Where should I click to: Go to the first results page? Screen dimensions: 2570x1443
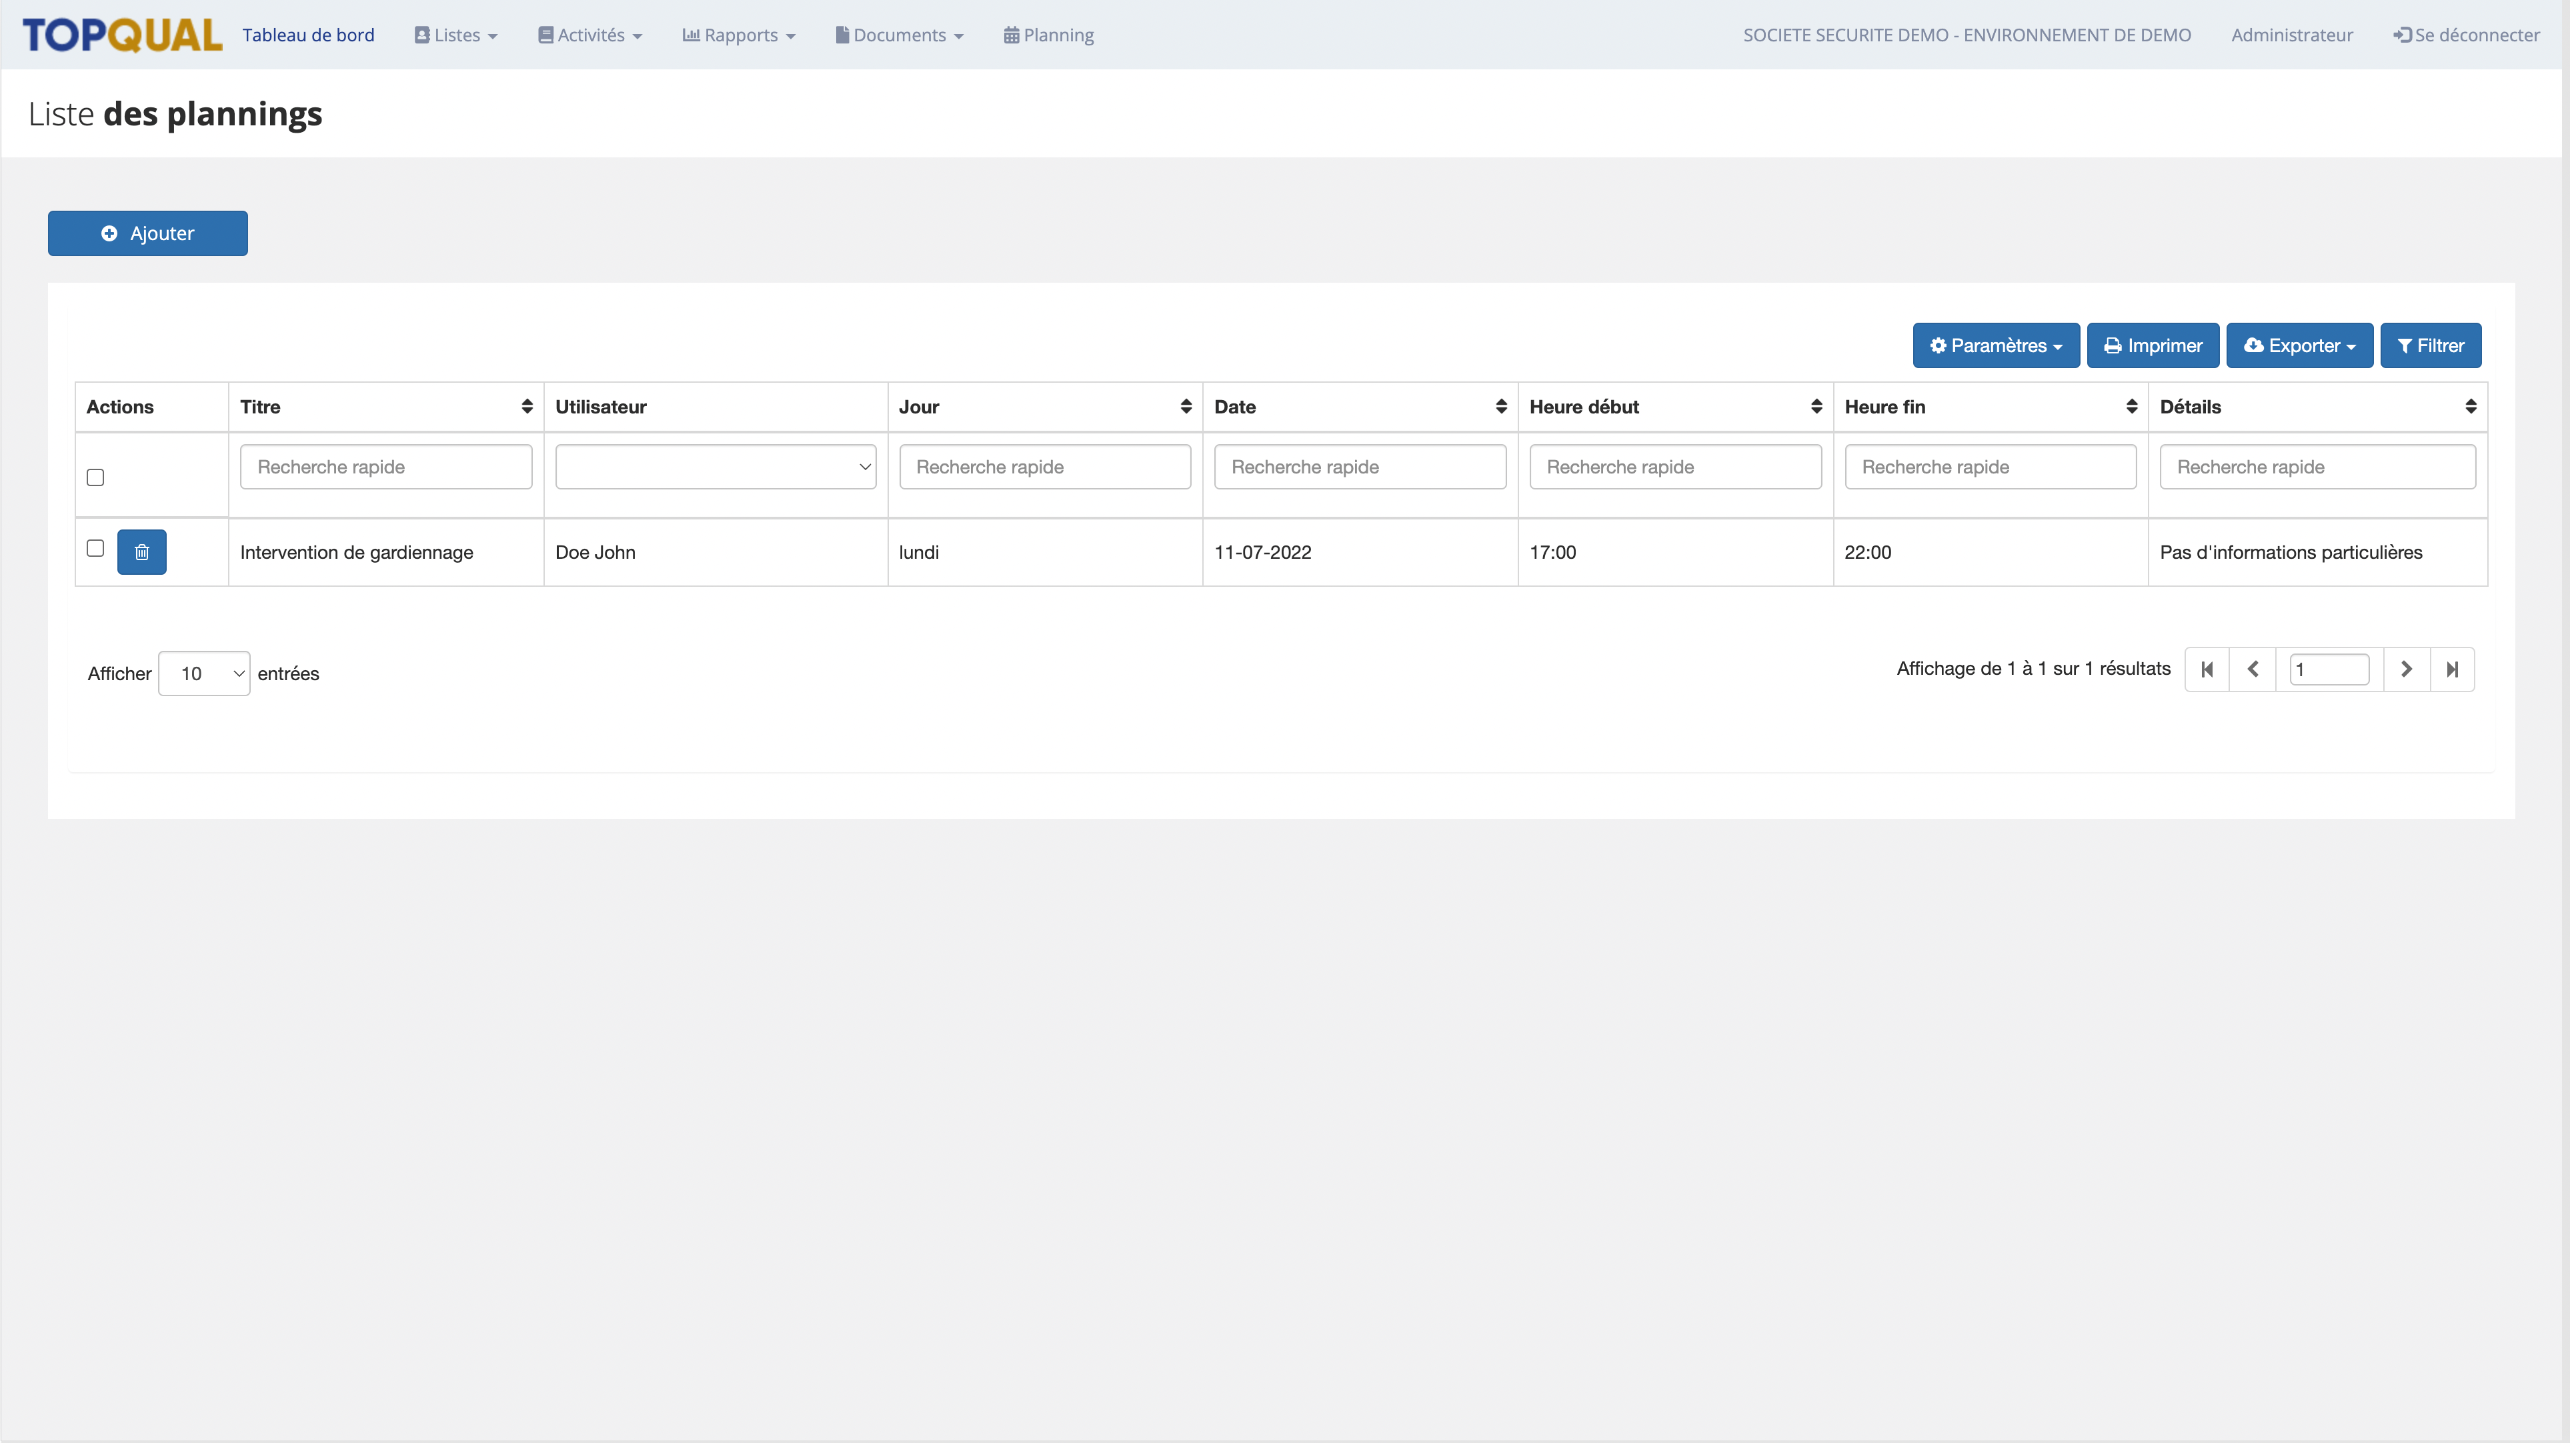point(2207,669)
